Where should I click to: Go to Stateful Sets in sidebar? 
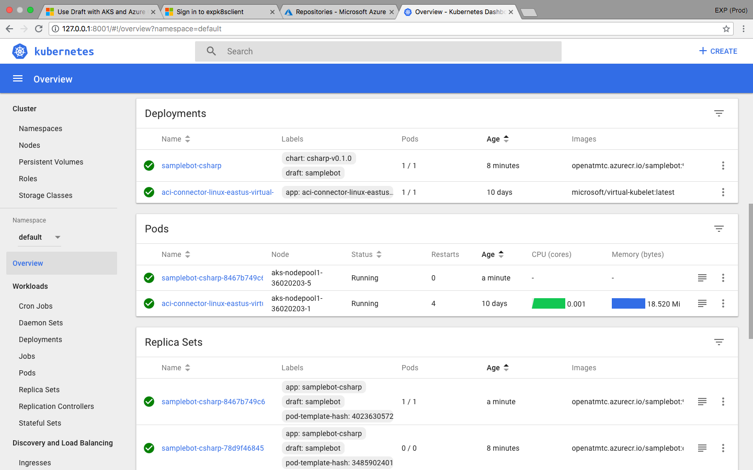pos(40,423)
